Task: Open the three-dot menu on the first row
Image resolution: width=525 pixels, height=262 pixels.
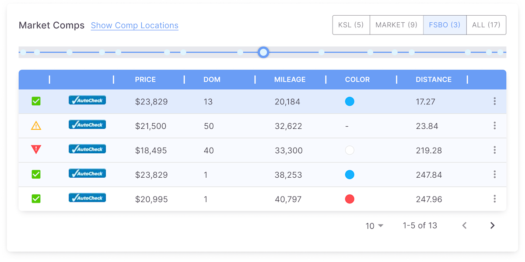Action: (494, 101)
